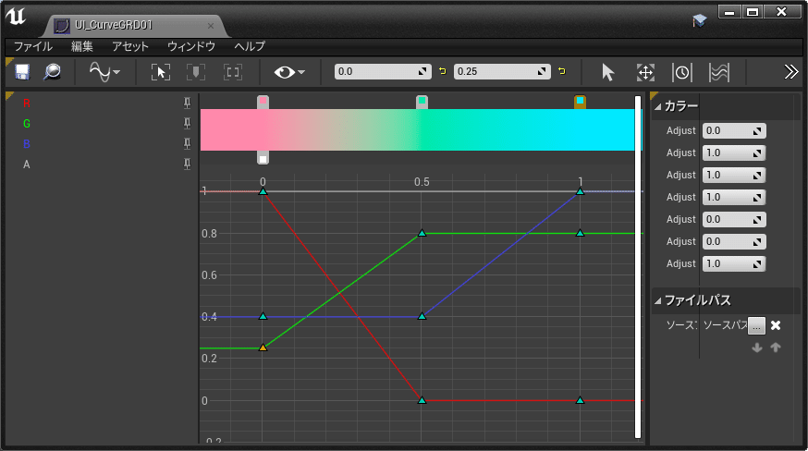Collapse the カラー section

tap(658, 106)
